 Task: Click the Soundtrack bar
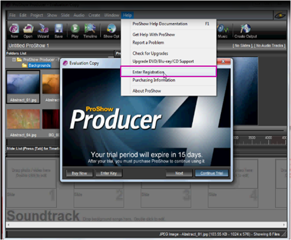146,216
